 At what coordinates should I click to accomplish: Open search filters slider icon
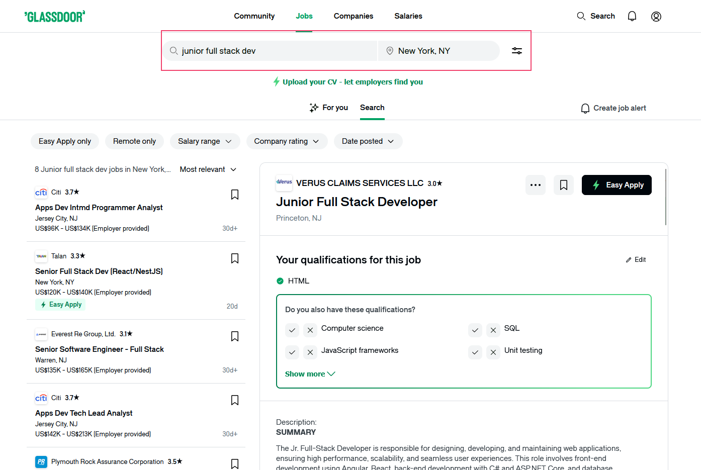(x=517, y=51)
